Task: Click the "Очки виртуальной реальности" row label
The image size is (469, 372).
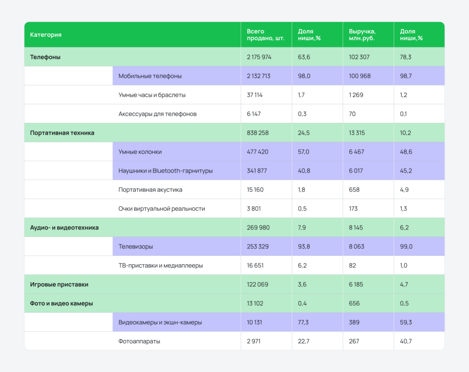Action: coord(161,208)
